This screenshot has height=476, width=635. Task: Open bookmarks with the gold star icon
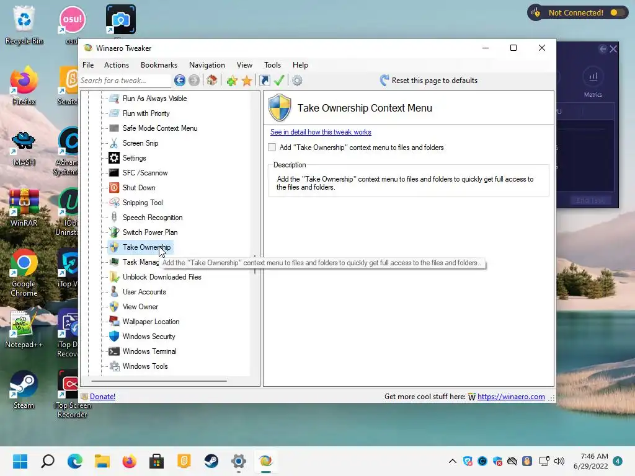[x=247, y=81]
